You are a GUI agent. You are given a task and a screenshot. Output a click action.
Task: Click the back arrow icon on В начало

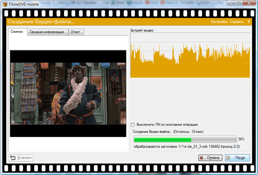pyautogui.click(x=12, y=158)
